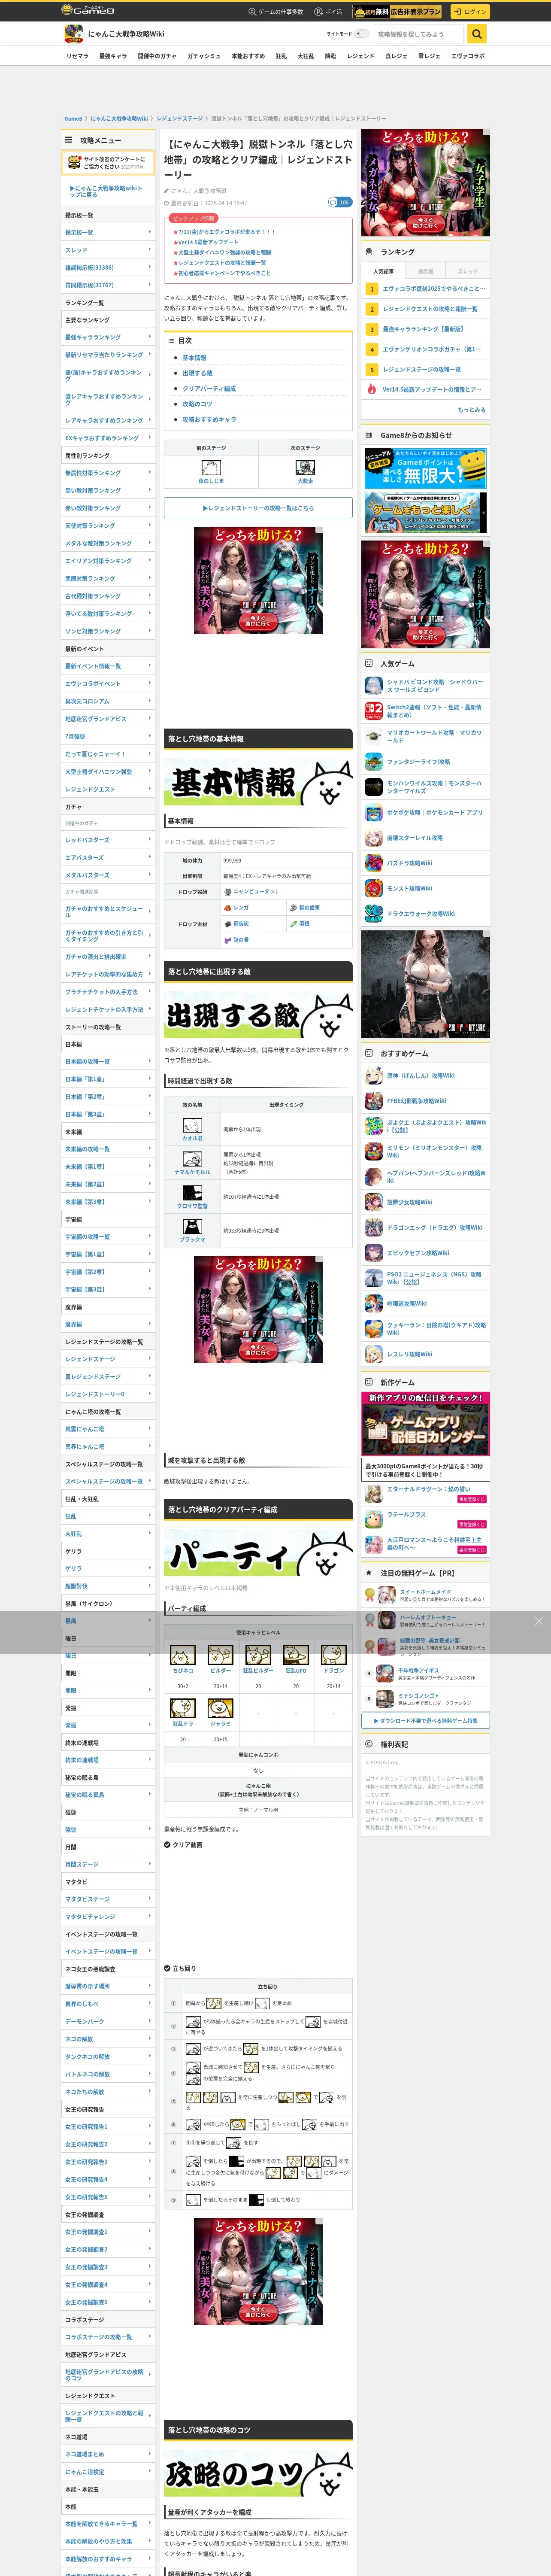Screen dimensions: 551x2576
Task: Open the レジェンド nav tab
Action: [x=360, y=56]
